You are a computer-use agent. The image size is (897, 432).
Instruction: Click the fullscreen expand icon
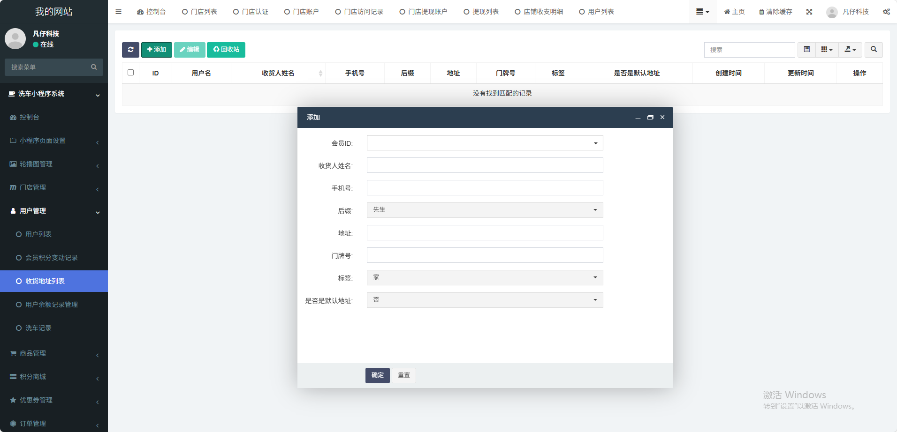(809, 12)
